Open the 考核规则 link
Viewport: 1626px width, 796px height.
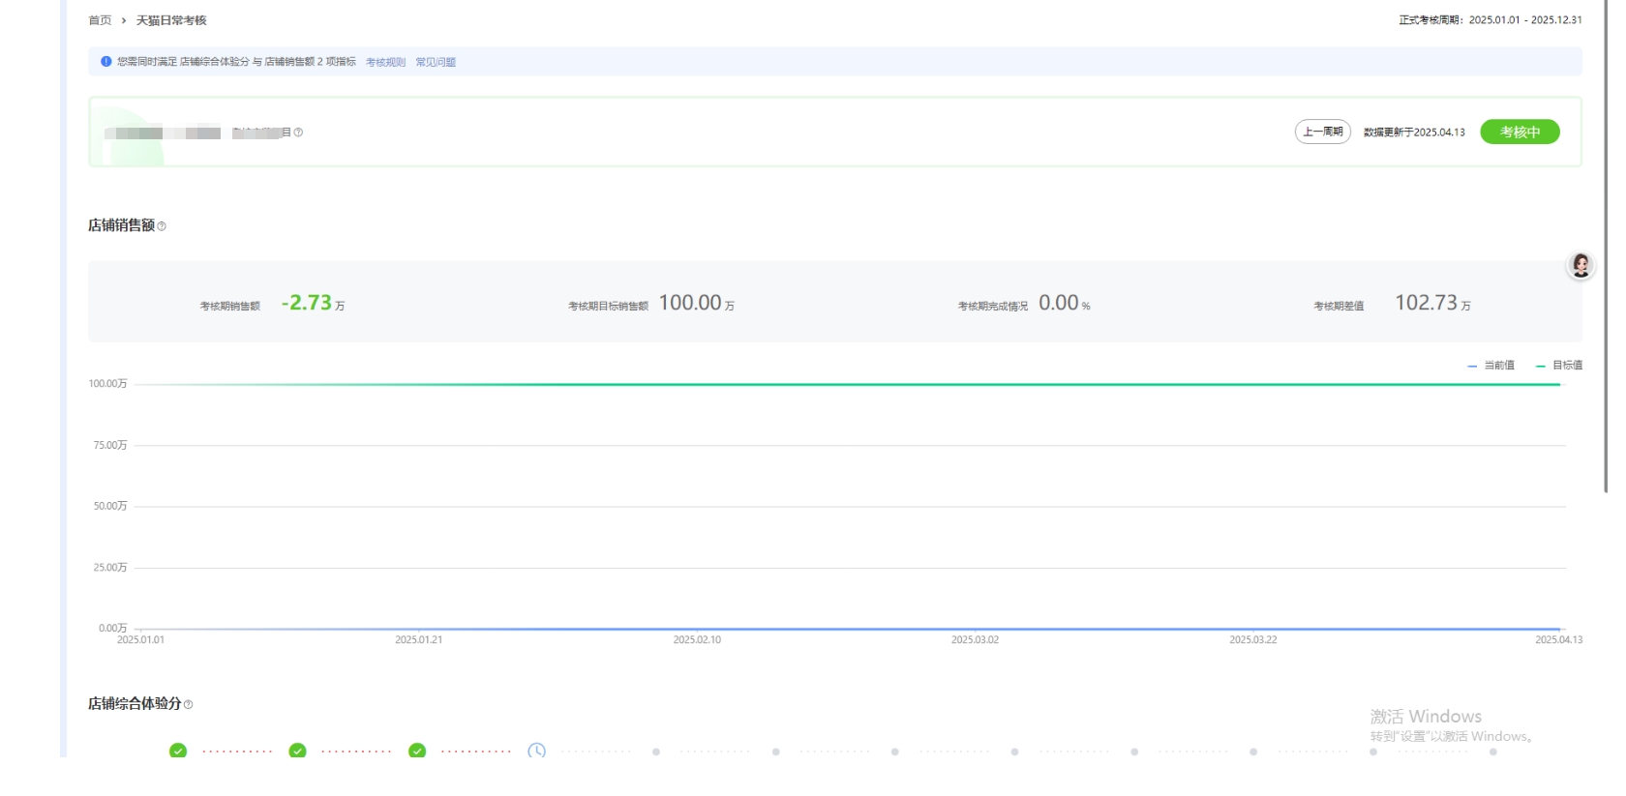coord(385,62)
